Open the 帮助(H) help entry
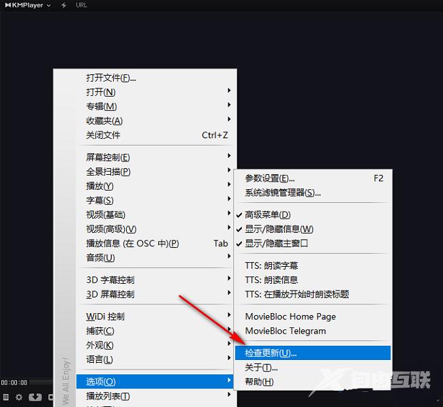The height and width of the screenshot is (407, 443). 313,382
